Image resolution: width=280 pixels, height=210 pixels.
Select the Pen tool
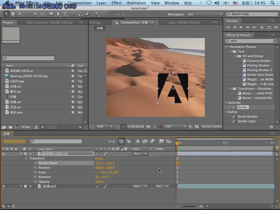click(x=58, y=14)
